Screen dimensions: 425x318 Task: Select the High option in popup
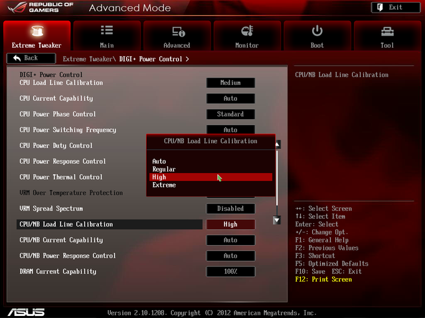click(x=211, y=177)
